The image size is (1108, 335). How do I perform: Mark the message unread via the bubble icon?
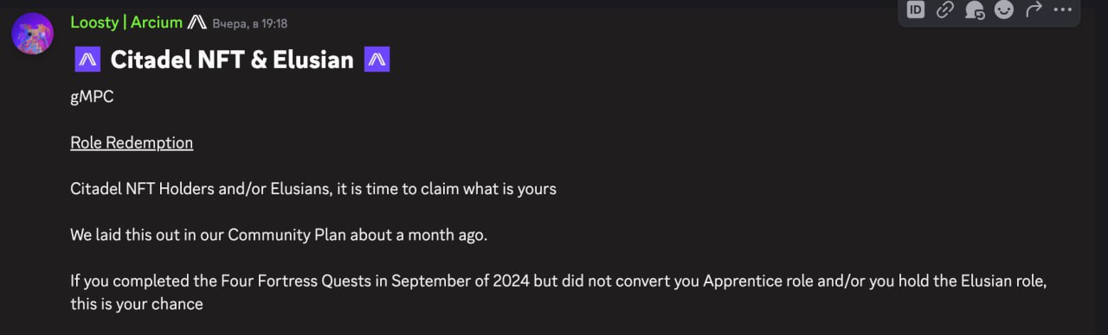click(x=975, y=10)
